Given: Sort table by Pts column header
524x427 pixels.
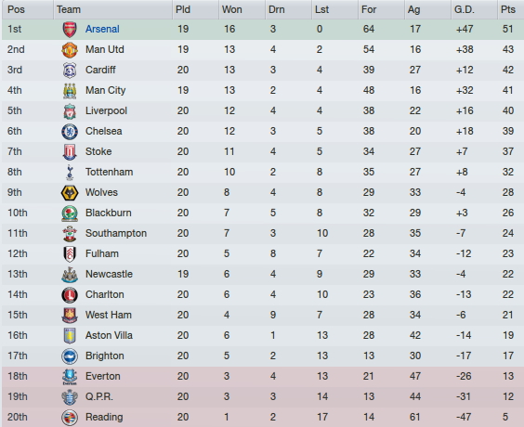Looking at the screenshot, I should click(510, 9).
